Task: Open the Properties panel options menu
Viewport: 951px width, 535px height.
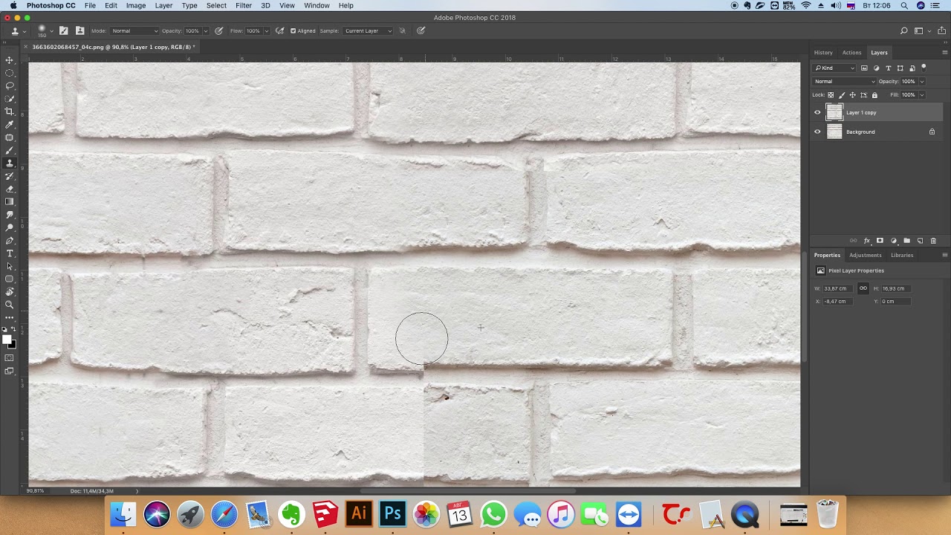Action: pyautogui.click(x=944, y=255)
